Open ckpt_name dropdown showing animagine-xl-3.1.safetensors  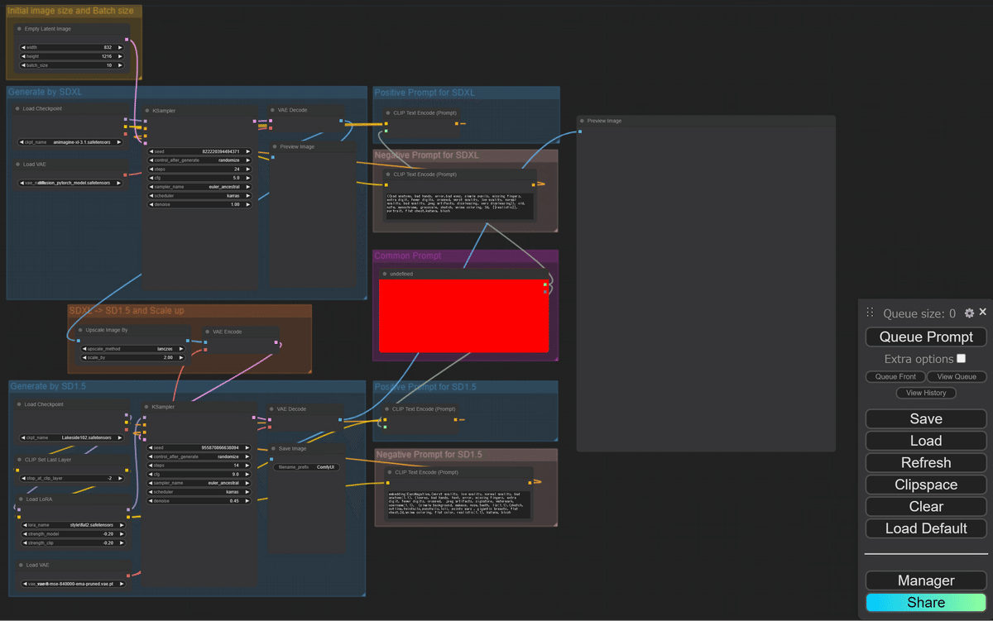(70, 142)
